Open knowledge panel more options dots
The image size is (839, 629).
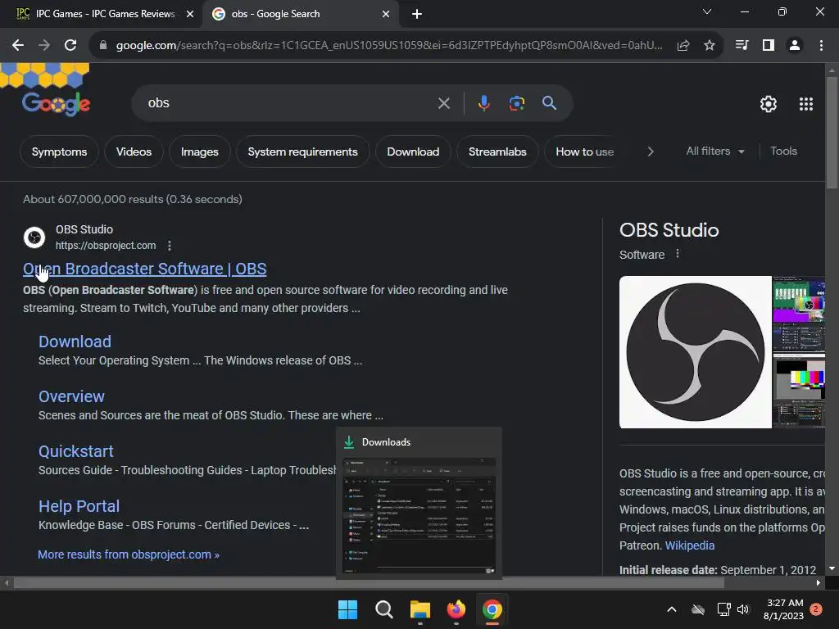click(678, 254)
